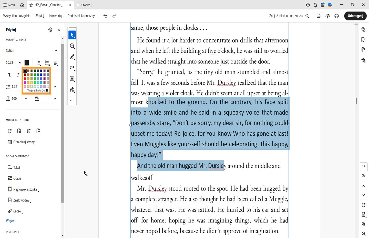Open page thumbnails on right rail
Viewport: 369px width, 238px height.
(363, 50)
